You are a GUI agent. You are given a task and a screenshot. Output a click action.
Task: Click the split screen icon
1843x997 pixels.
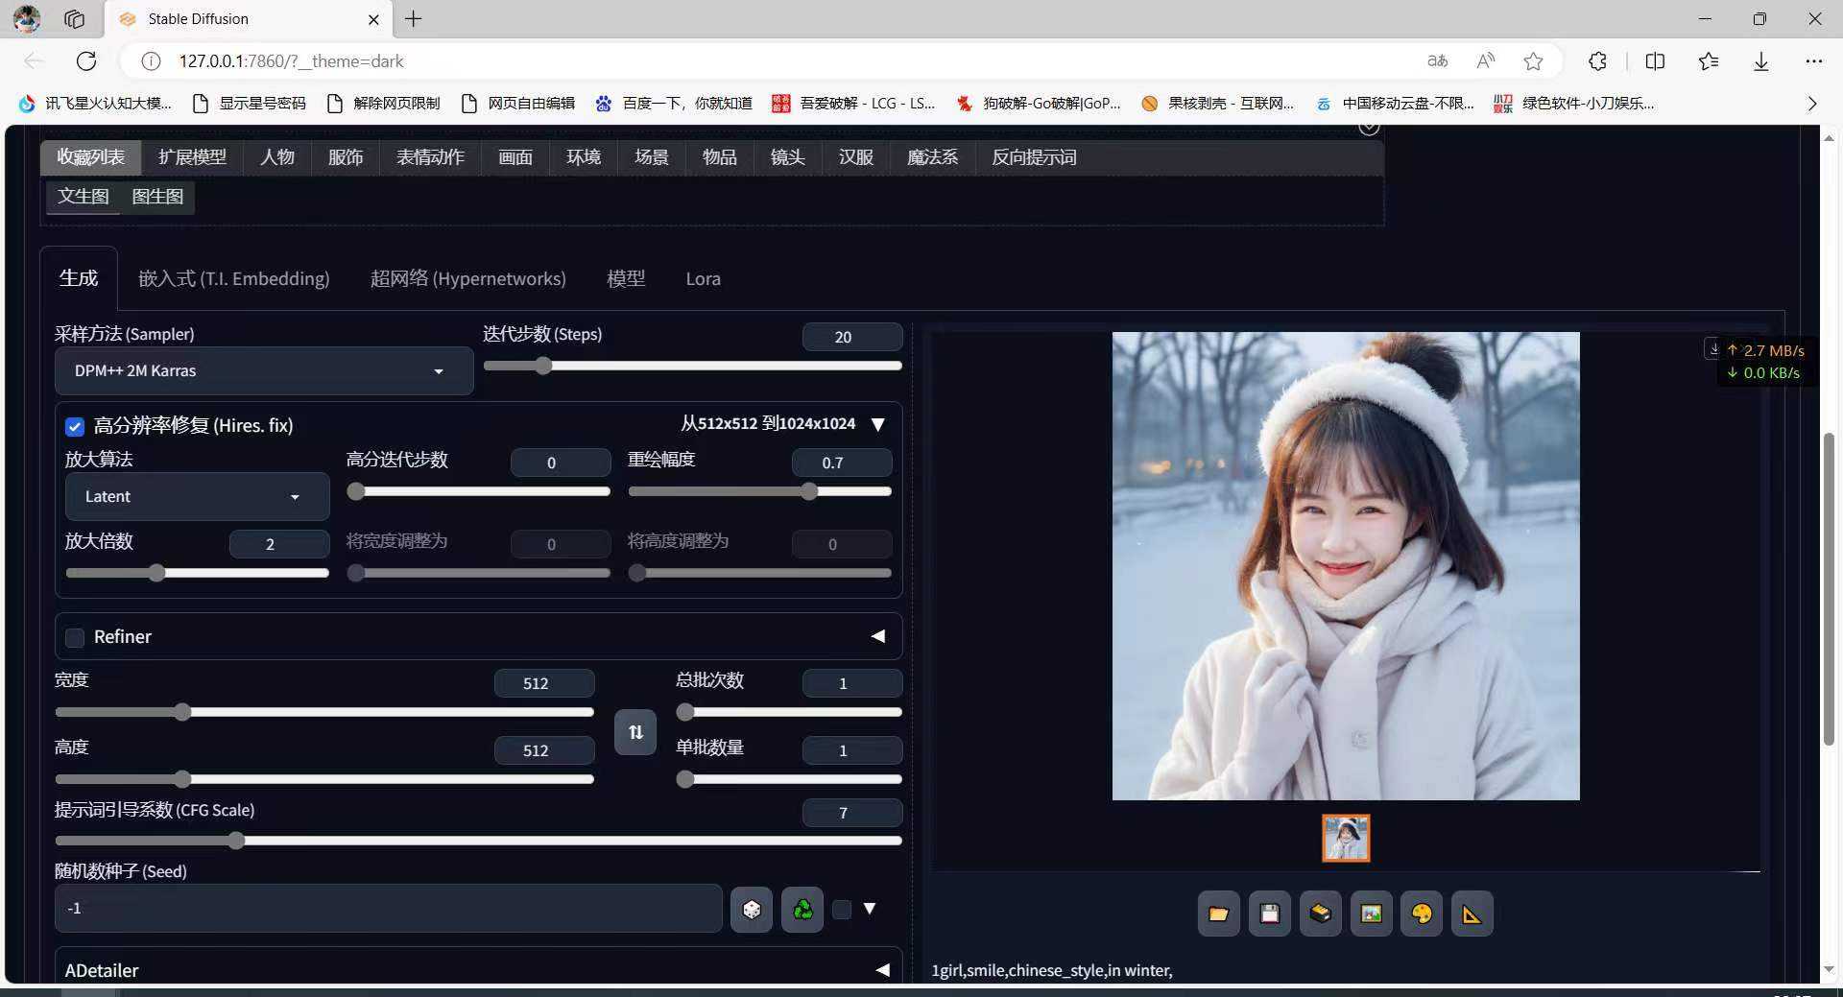click(1655, 61)
